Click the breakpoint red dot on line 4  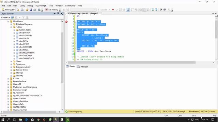(x=66, y=22)
